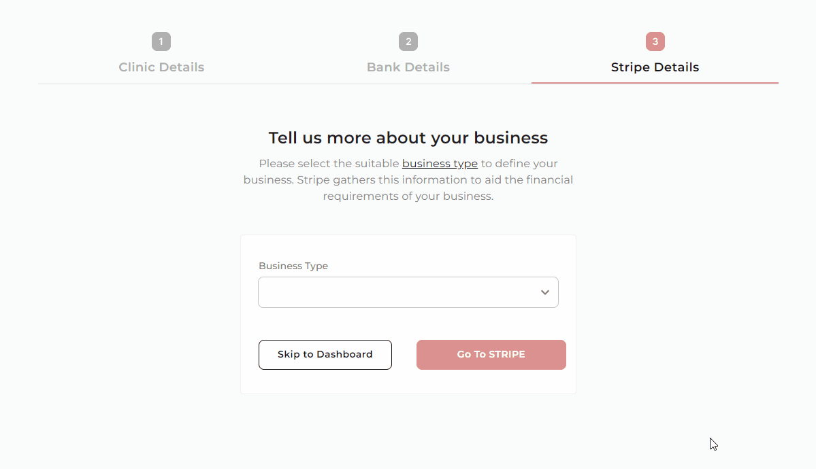
Task: Expand the Business Type chevron arrow
Action: 545,292
